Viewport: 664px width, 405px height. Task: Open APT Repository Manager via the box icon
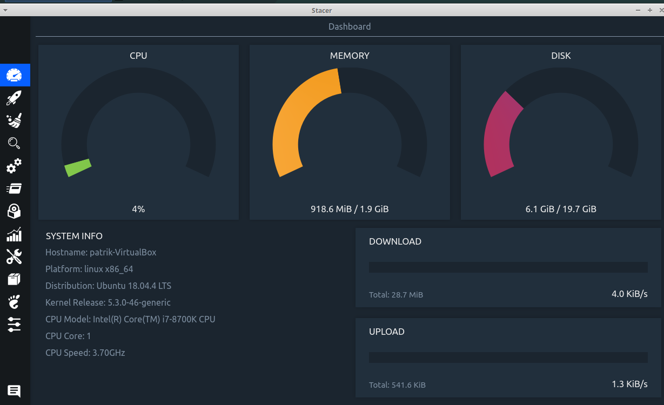tap(14, 279)
